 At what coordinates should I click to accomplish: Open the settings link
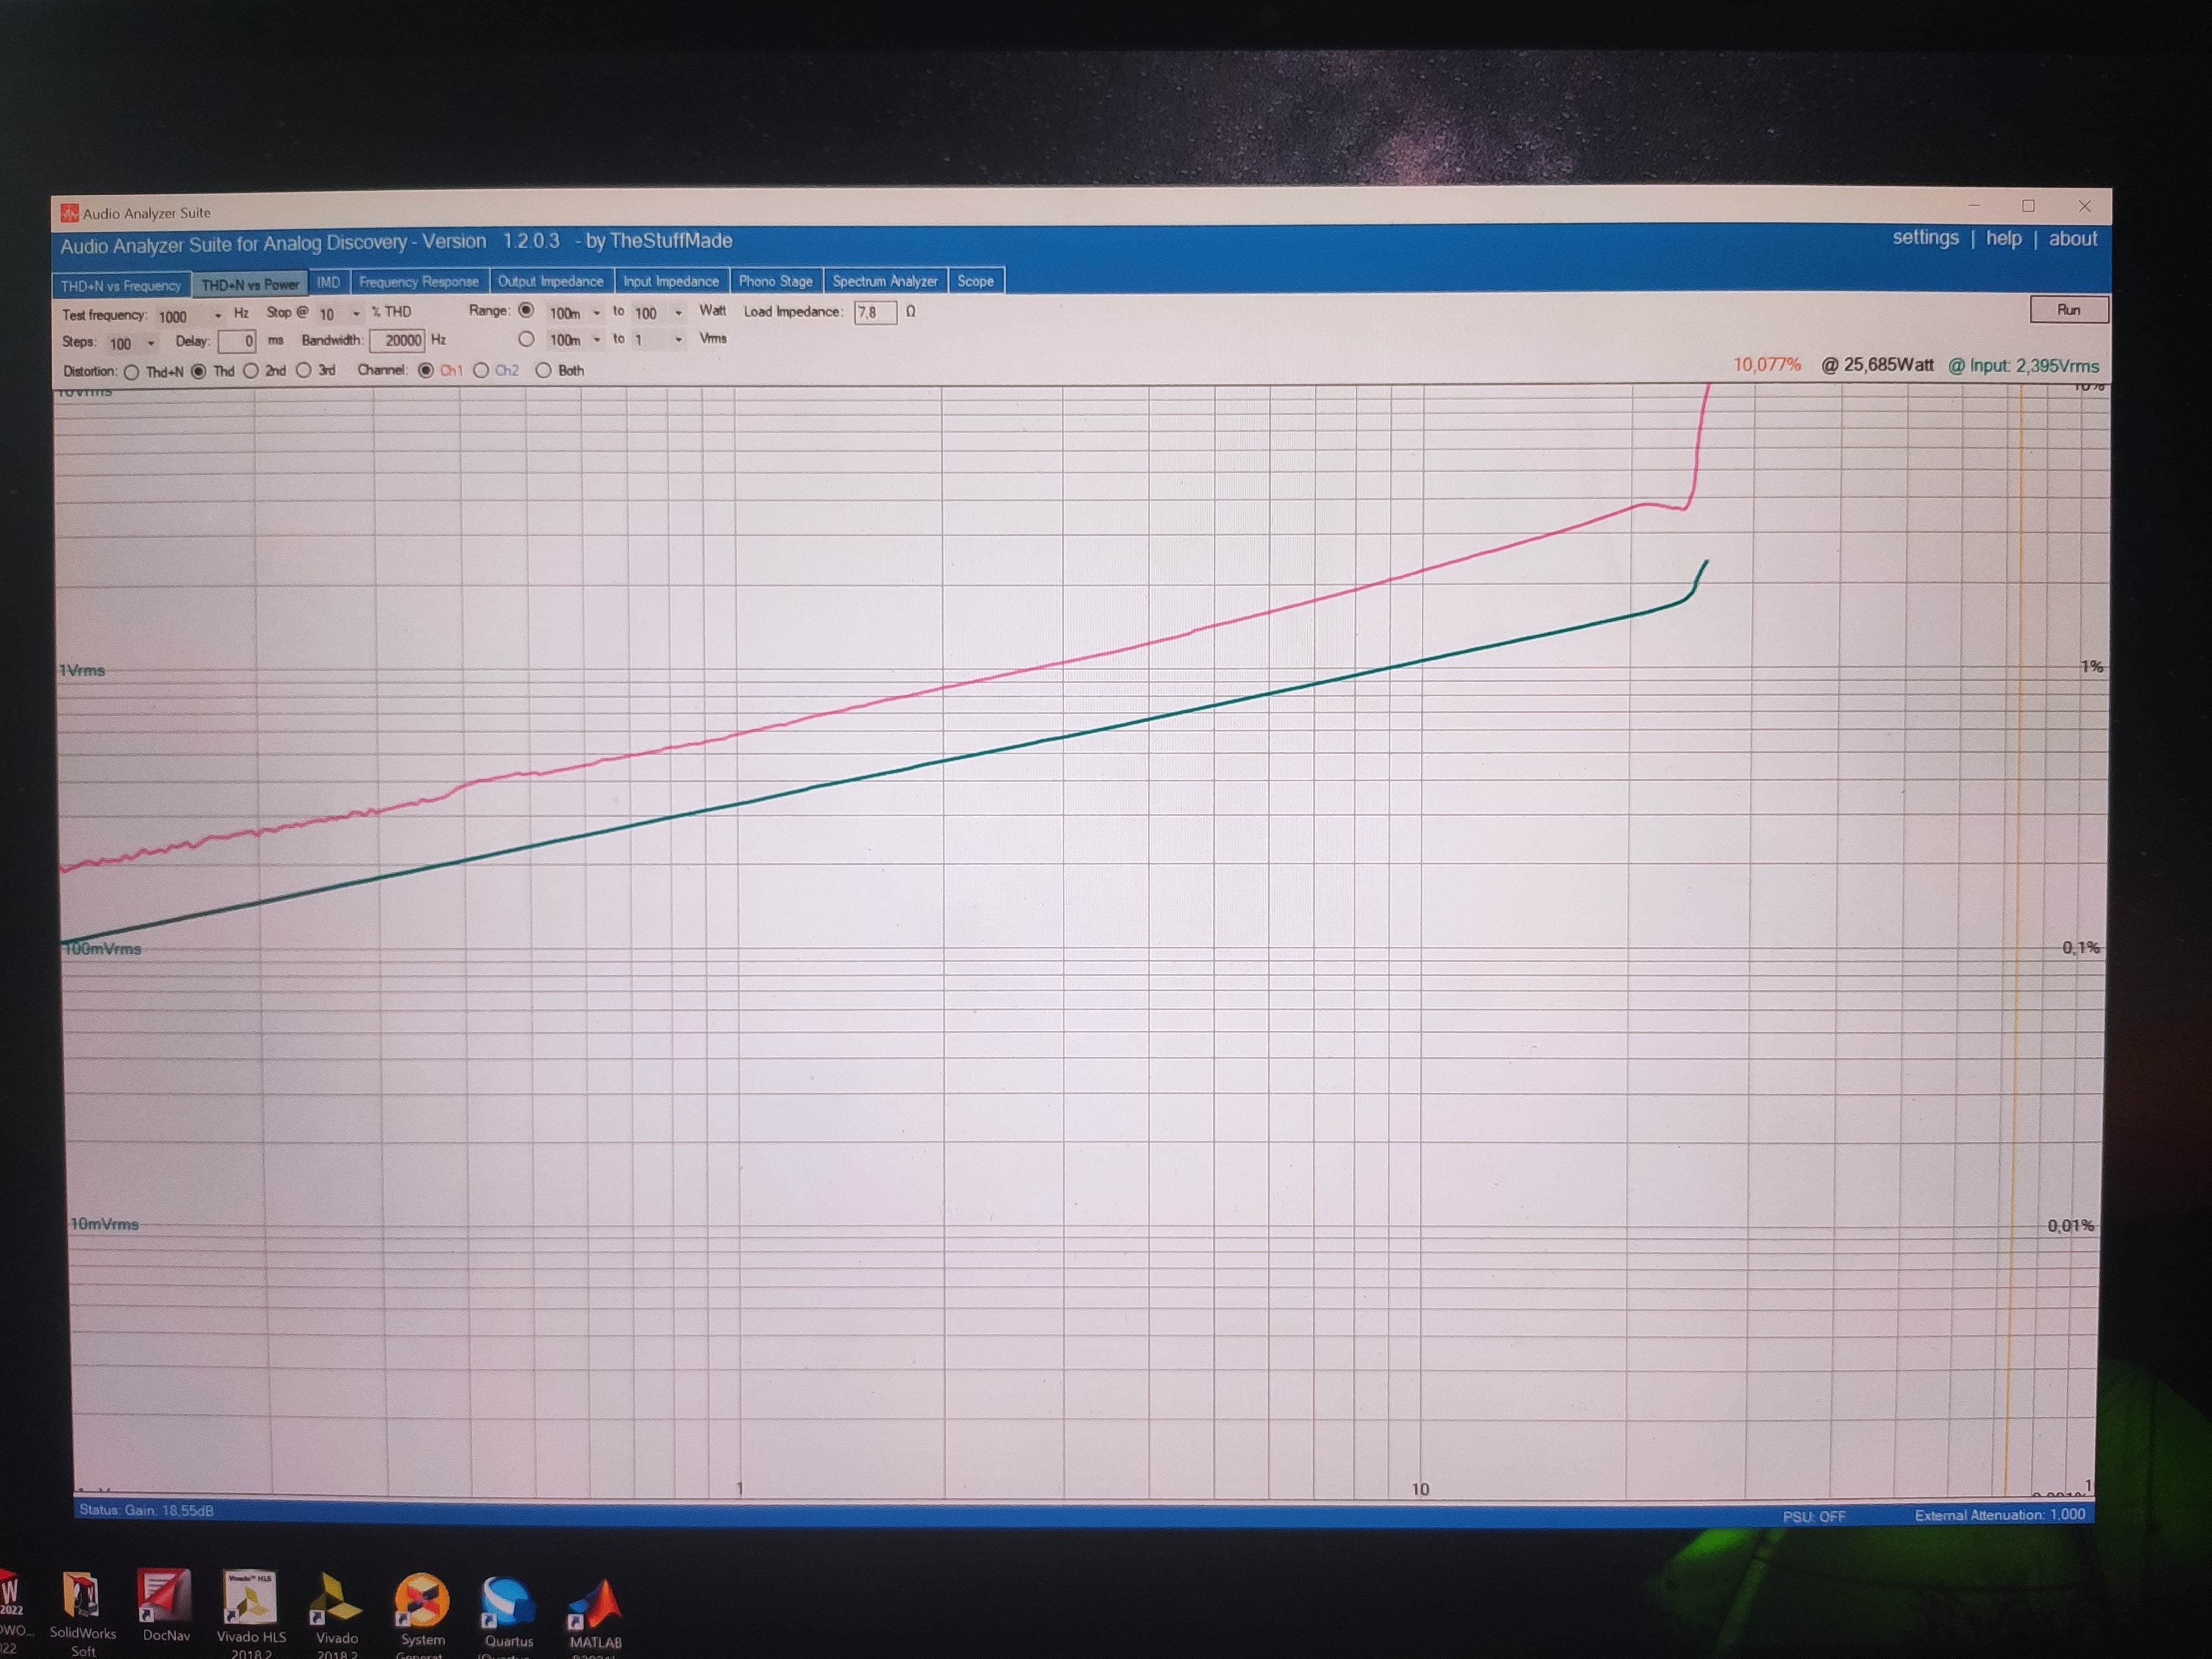coord(1925,238)
